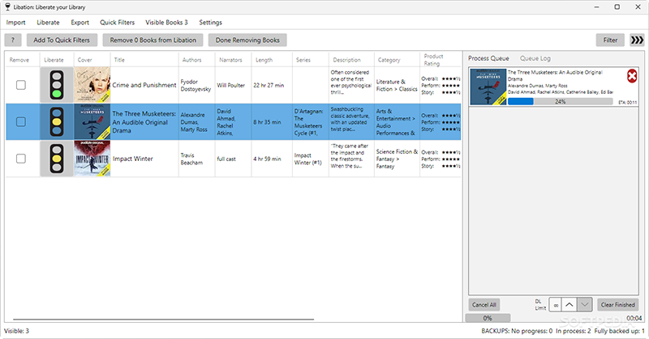The height and width of the screenshot is (339, 649).
Task: Click The Three Musketeers title in the grid
Action: [144, 122]
